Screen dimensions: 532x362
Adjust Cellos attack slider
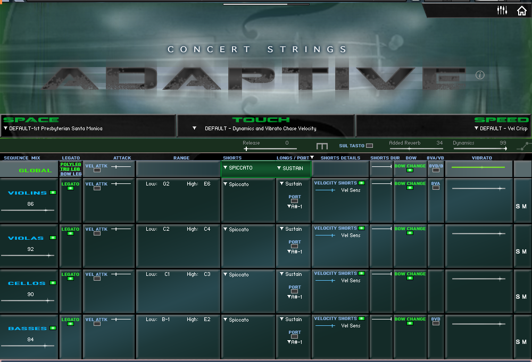121,274
